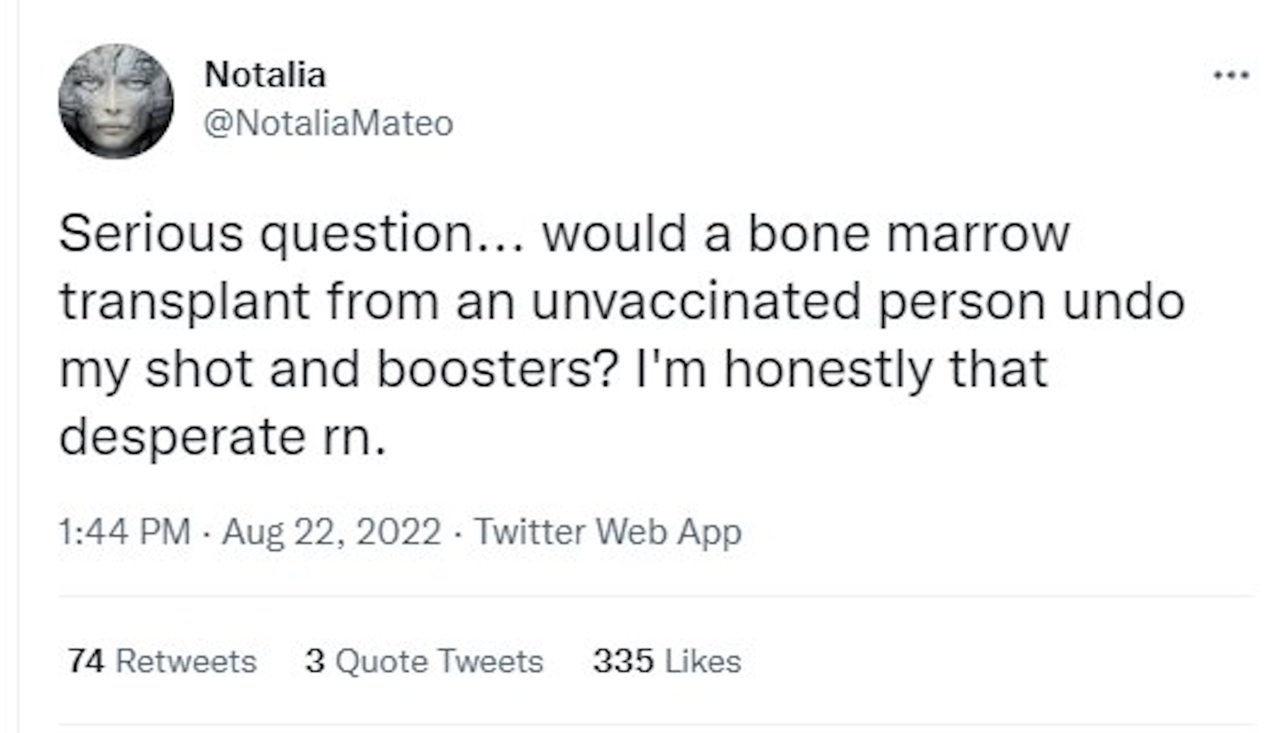The image size is (1286, 733).
Task: Click the words "bone marrow" in tweet
Action: (908, 234)
